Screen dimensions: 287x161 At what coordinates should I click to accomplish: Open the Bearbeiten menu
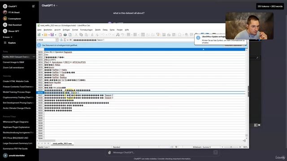(x=48, y=30)
